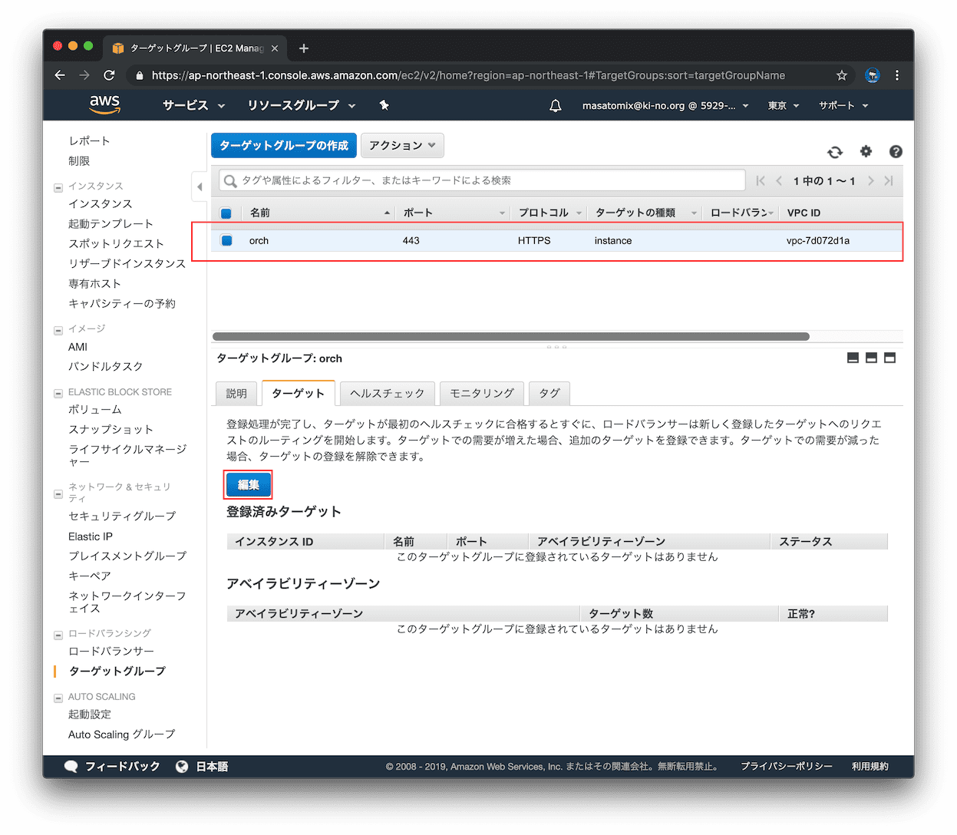Set details pane to split layout
This screenshot has height=835, width=957.
pos(871,358)
